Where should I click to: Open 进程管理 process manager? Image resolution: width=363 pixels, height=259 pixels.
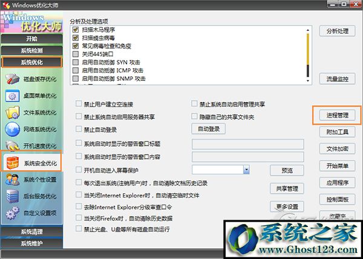click(338, 115)
